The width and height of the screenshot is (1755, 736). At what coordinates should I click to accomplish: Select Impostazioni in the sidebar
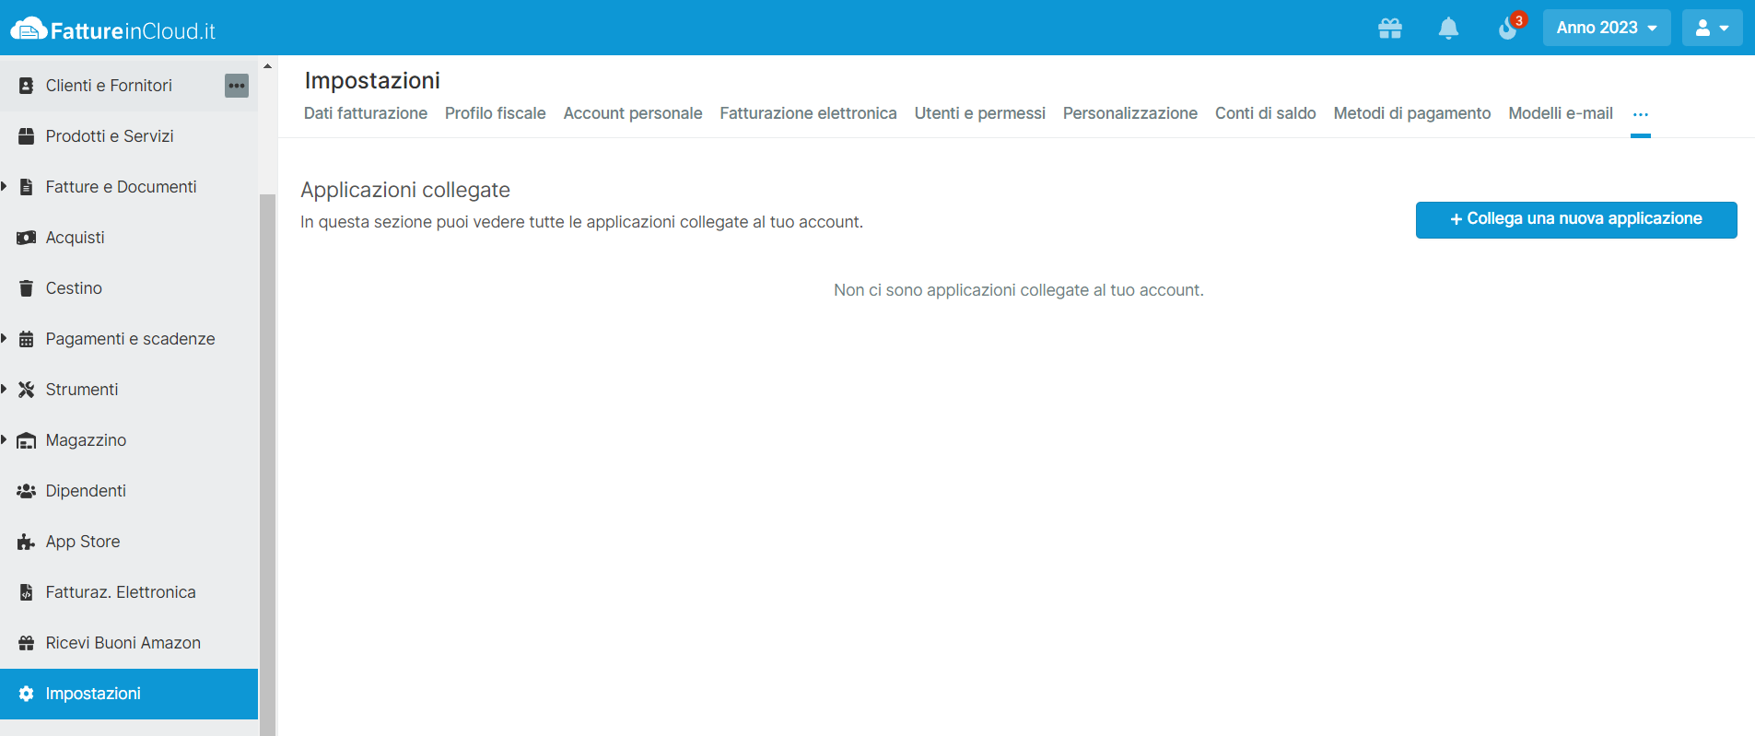pyautogui.click(x=93, y=694)
